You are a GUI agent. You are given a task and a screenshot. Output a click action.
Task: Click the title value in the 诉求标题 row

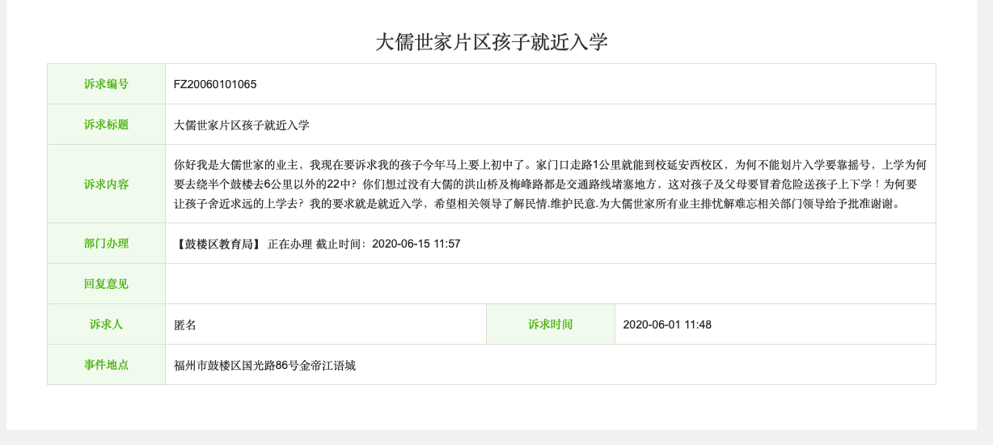point(242,125)
